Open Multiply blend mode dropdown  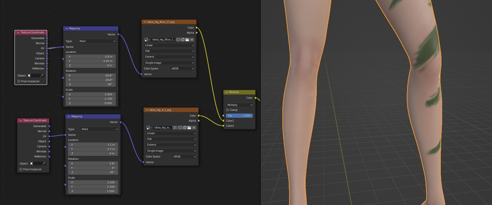(239, 105)
